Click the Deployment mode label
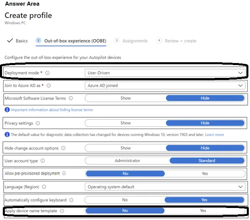The height and width of the screenshot is (220, 250). (22, 73)
